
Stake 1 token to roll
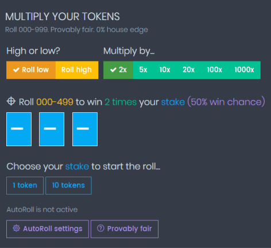25,185
